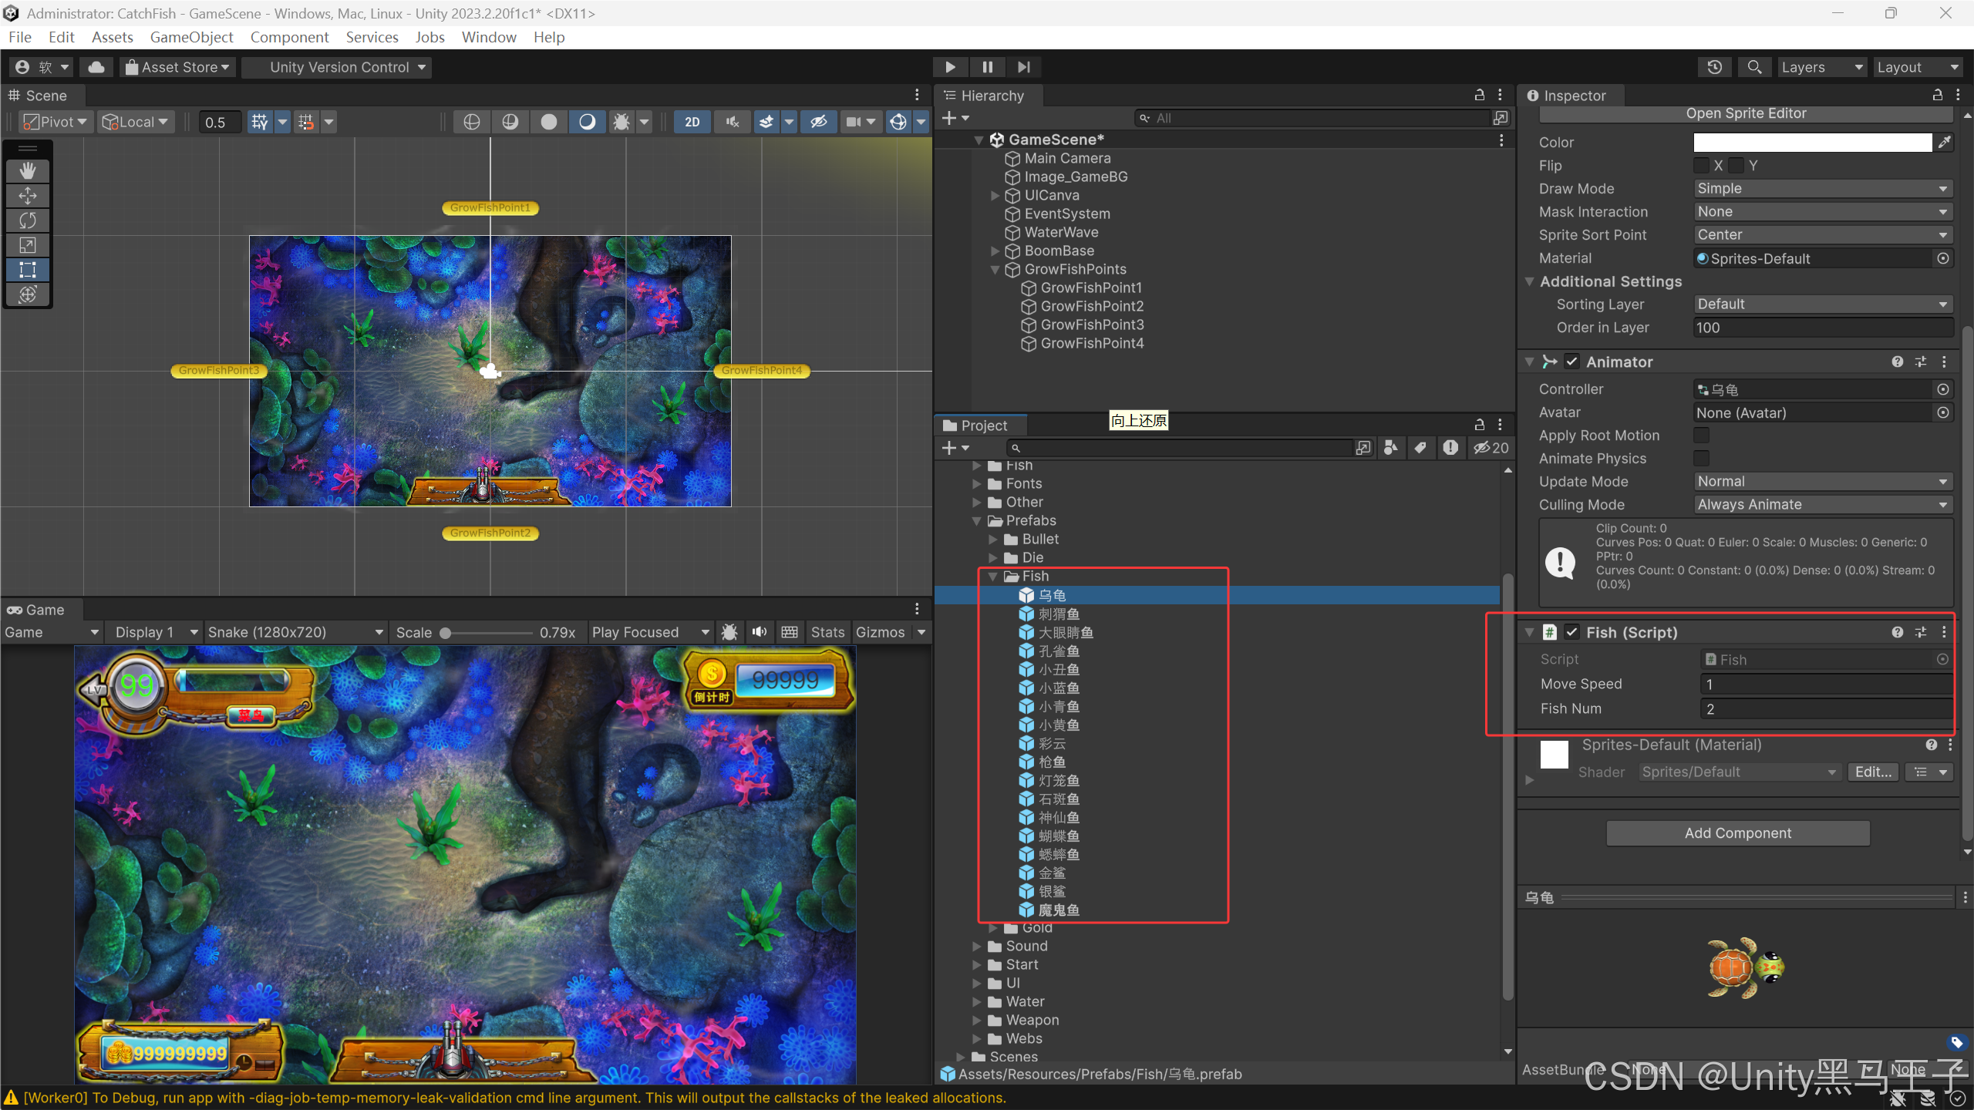Screen dimensions: 1974x1110
Task: Open the Undo History icon
Action: [x=1714, y=67]
